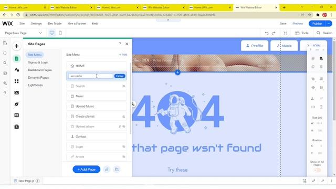Click the code files icon in left strip
The width and height of the screenshot is (336, 189).
(x=5, y=43)
